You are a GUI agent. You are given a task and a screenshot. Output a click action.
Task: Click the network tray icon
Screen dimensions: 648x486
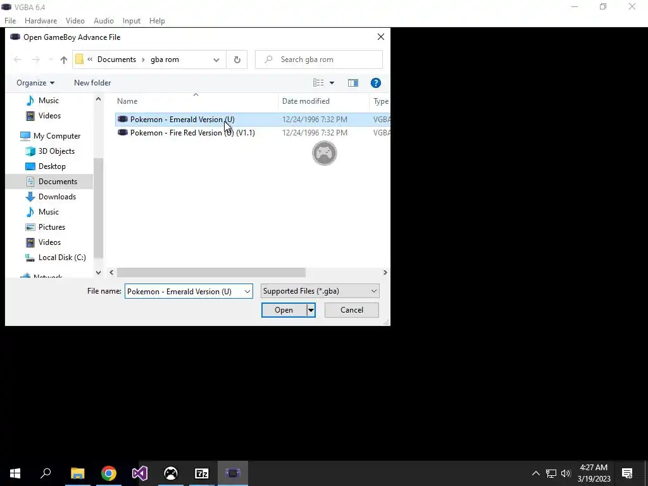pyautogui.click(x=551, y=473)
